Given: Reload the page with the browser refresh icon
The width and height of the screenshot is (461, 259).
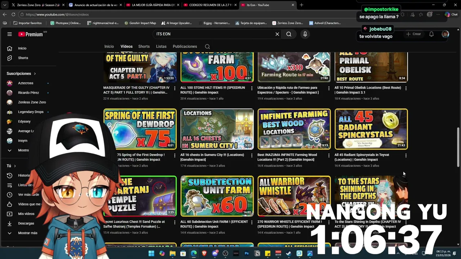Looking at the screenshot, I should click(13, 14).
